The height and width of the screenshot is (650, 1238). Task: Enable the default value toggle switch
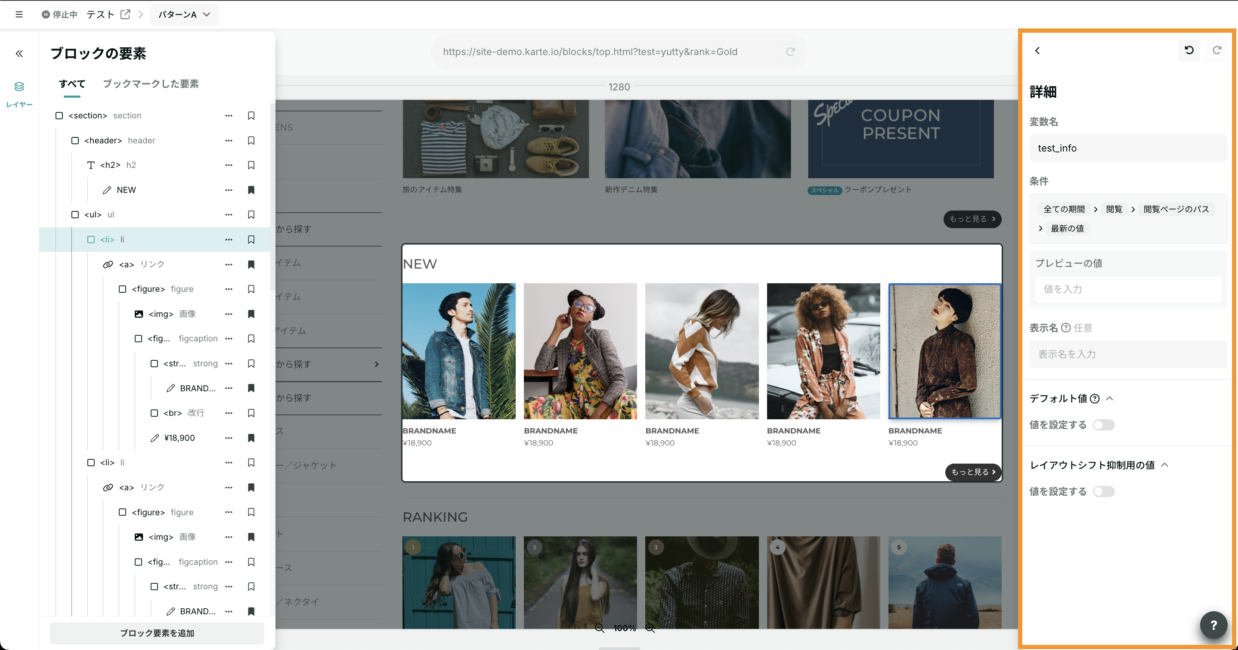tap(1103, 425)
